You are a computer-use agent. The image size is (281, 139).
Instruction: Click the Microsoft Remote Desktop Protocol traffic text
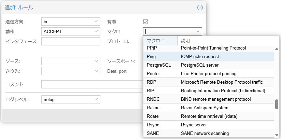click(222, 82)
